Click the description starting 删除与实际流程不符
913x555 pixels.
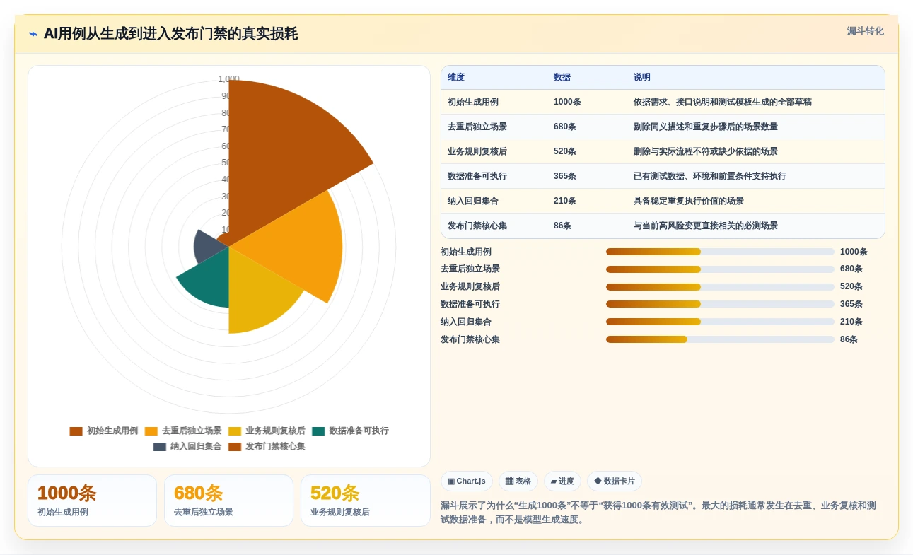[706, 152]
